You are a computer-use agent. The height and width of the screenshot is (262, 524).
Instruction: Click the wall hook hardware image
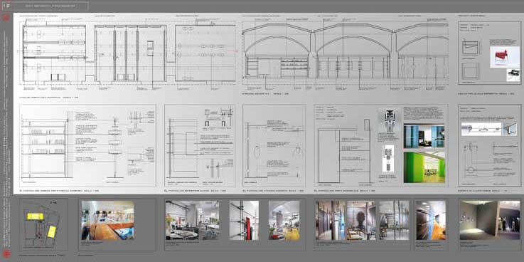point(512,129)
